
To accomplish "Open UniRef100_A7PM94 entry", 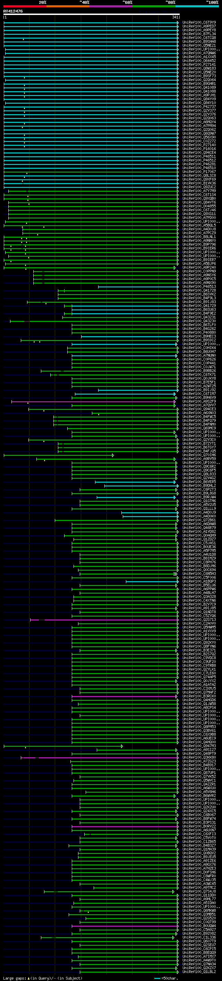I will pyautogui.click(x=199, y=126).
